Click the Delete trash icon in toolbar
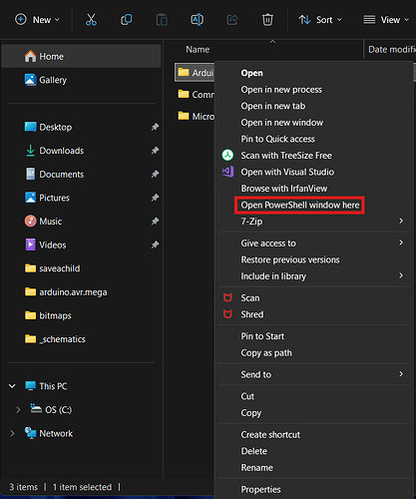The height and width of the screenshot is (499, 416). (x=267, y=20)
